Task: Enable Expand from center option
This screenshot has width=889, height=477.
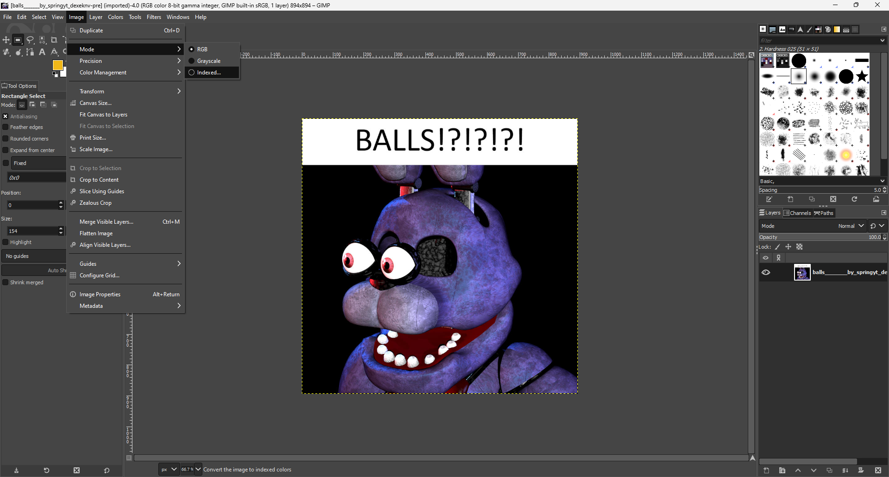Action: [6, 150]
